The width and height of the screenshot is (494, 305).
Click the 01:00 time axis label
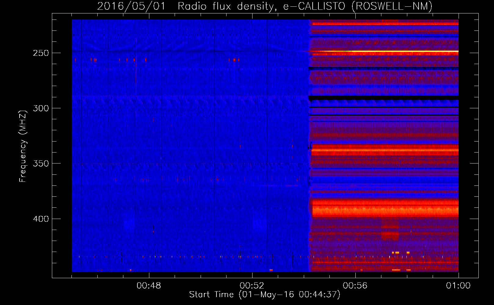tap(458, 286)
